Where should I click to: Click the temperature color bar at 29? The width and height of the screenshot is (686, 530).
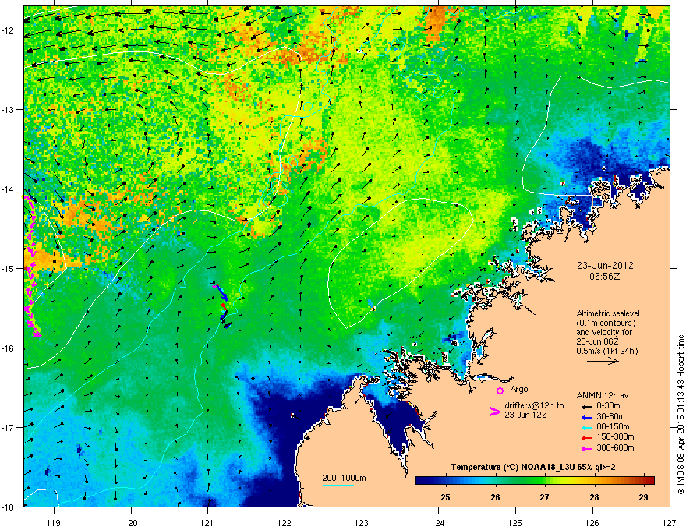tap(643, 480)
